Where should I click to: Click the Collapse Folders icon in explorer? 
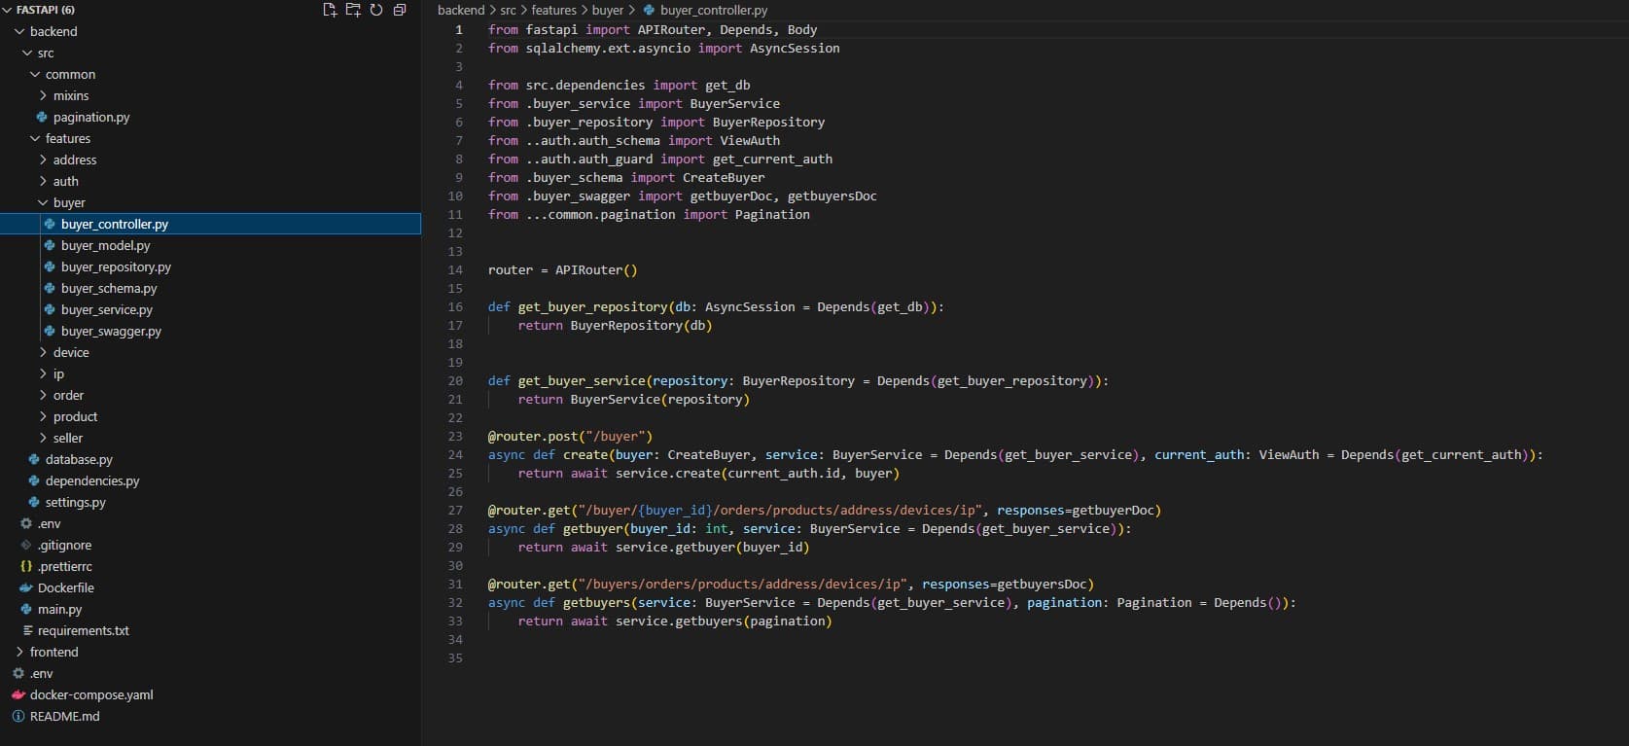[400, 10]
